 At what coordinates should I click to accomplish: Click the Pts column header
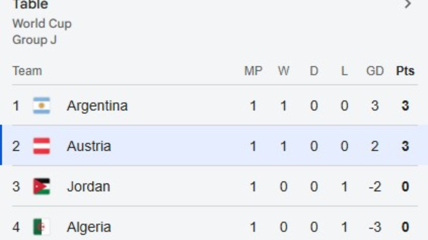click(405, 71)
